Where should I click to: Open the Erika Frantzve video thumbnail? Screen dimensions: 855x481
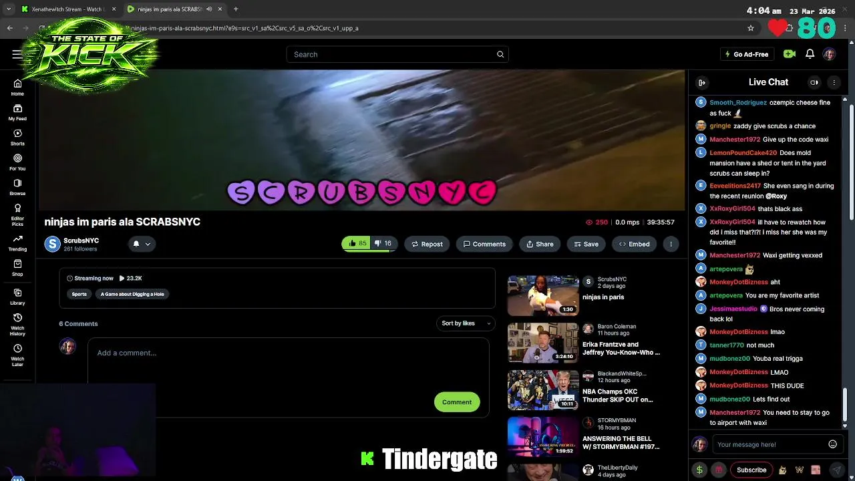point(543,343)
